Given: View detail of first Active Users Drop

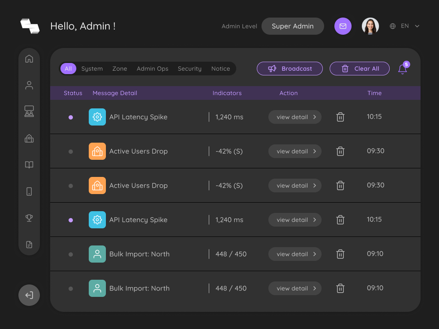Looking at the screenshot, I should pos(295,151).
